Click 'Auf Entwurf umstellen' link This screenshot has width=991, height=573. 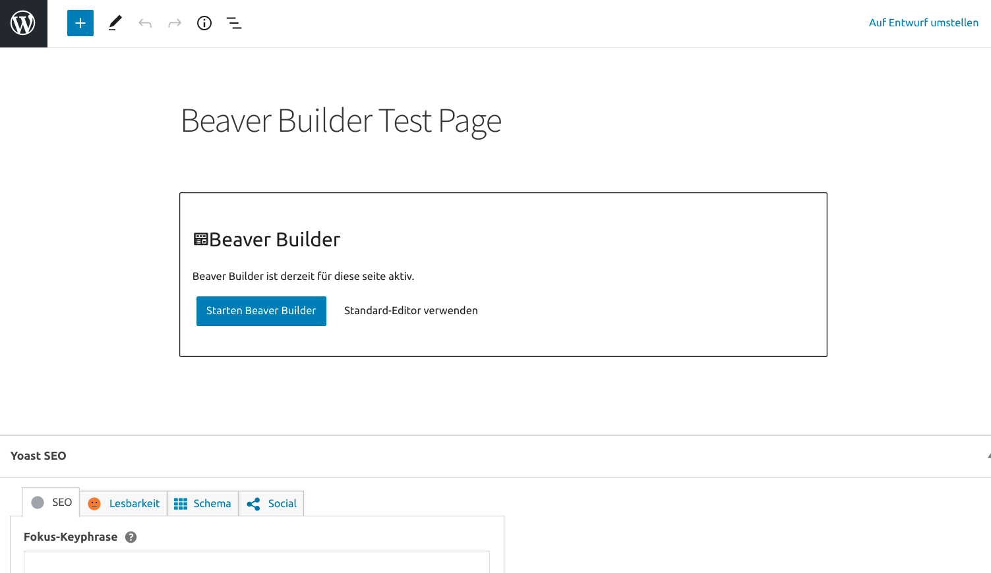(x=923, y=22)
